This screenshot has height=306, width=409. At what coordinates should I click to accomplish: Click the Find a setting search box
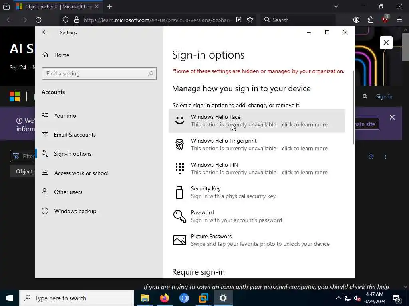point(99,74)
